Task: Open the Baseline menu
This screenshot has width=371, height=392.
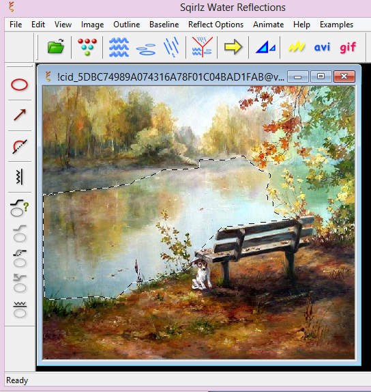Action: 164,25
